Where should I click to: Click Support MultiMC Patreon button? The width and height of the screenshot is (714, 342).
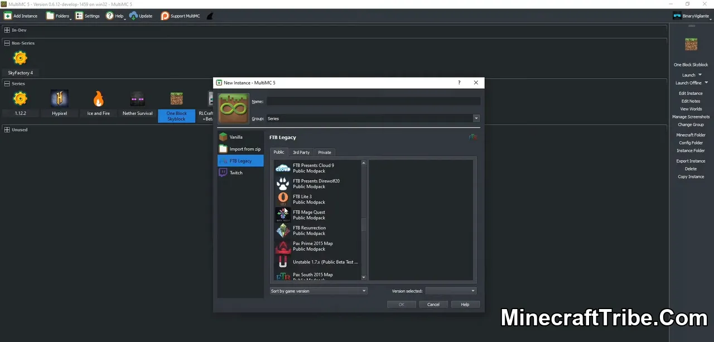click(x=180, y=16)
